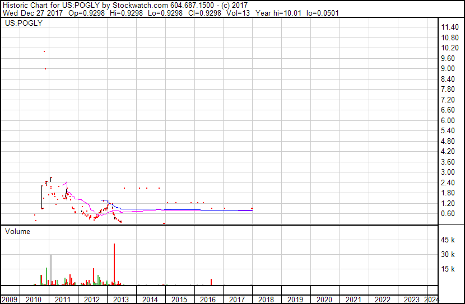Click the 45 k volume axis label
The height and width of the screenshot is (304, 465).
pos(448,240)
